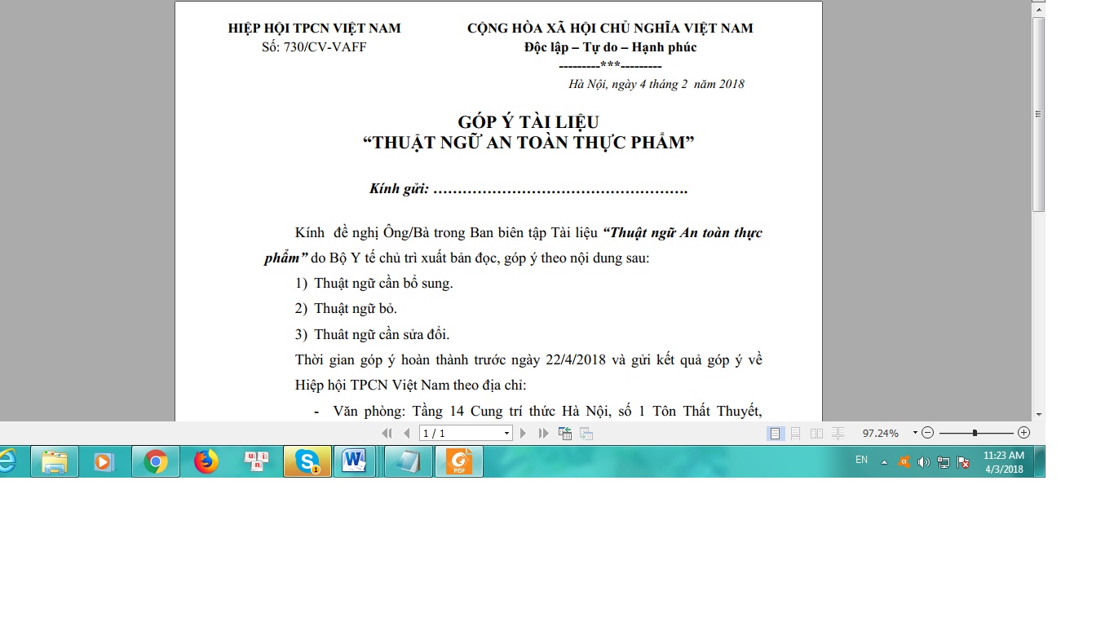1114x626 pixels.
Task: Select facing pages view mode
Action: (817, 434)
